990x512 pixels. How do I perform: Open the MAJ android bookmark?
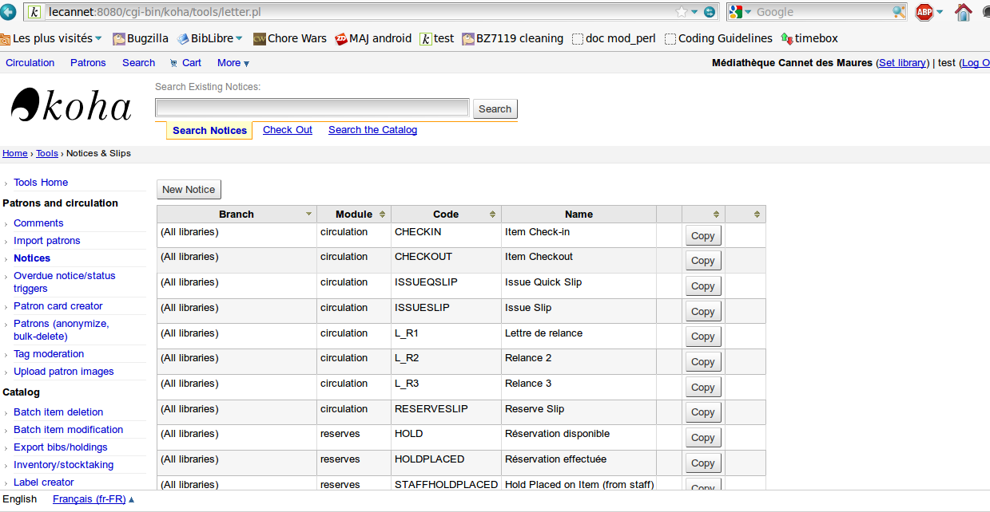(x=373, y=38)
